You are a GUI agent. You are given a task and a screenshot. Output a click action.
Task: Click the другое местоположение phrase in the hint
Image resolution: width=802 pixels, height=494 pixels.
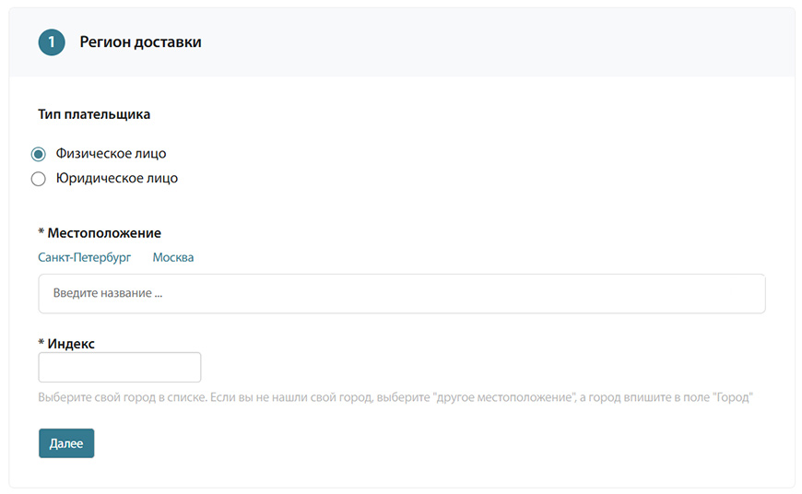[x=503, y=397]
